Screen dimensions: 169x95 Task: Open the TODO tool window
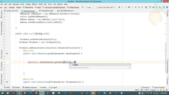(x=7, y=87)
